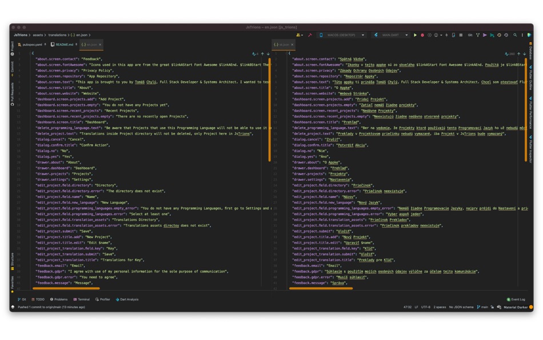Go to next highlighted error in en.json
543x340 pixels.
(268, 54)
